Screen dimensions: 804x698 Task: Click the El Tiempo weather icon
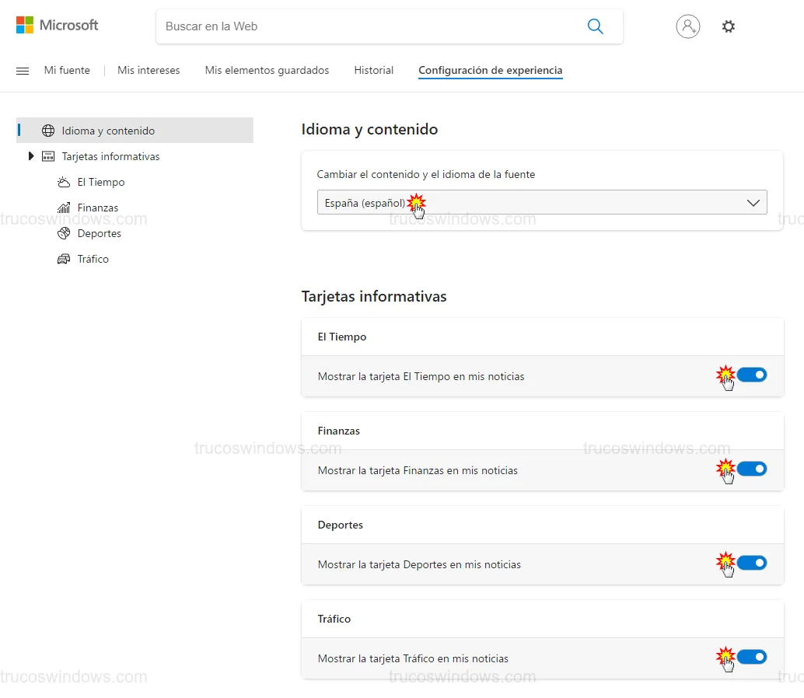tap(64, 182)
